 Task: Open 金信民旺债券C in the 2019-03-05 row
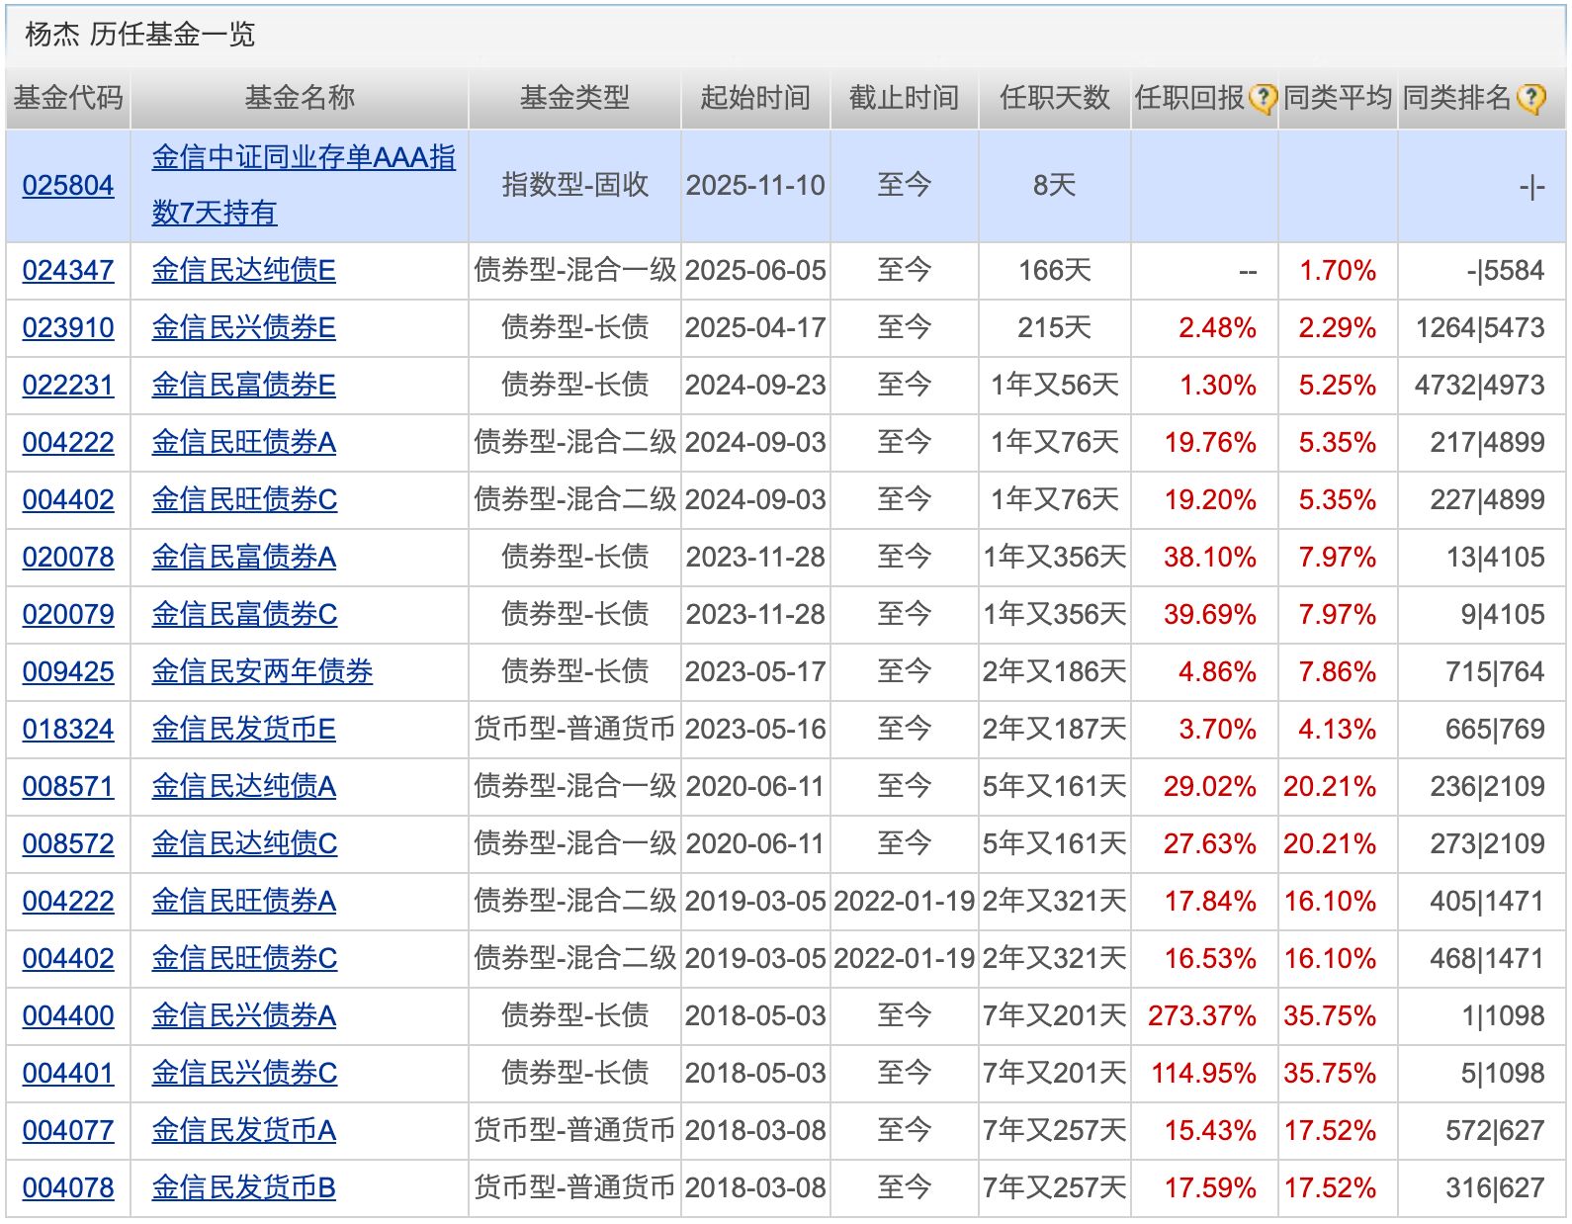coord(244,959)
